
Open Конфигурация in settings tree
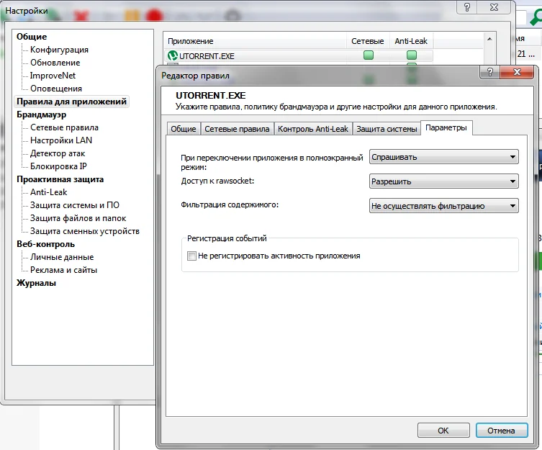(59, 50)
